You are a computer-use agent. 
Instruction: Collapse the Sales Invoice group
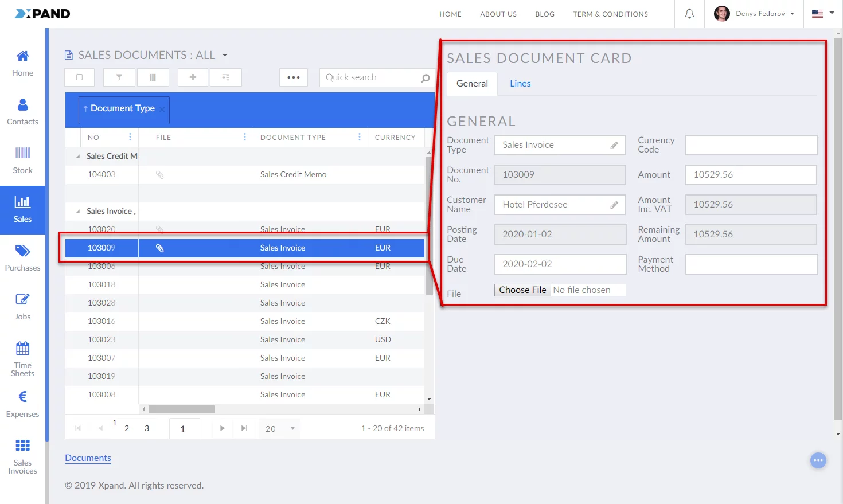79,211
